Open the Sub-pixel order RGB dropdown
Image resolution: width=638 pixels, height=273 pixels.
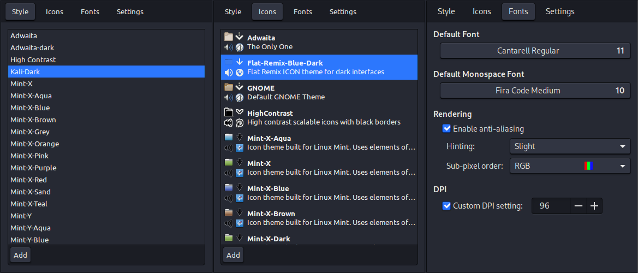click(570, 166)
